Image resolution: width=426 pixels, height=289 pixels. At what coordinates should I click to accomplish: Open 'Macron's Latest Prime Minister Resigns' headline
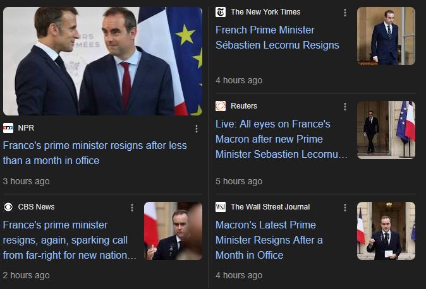point(270,240)
